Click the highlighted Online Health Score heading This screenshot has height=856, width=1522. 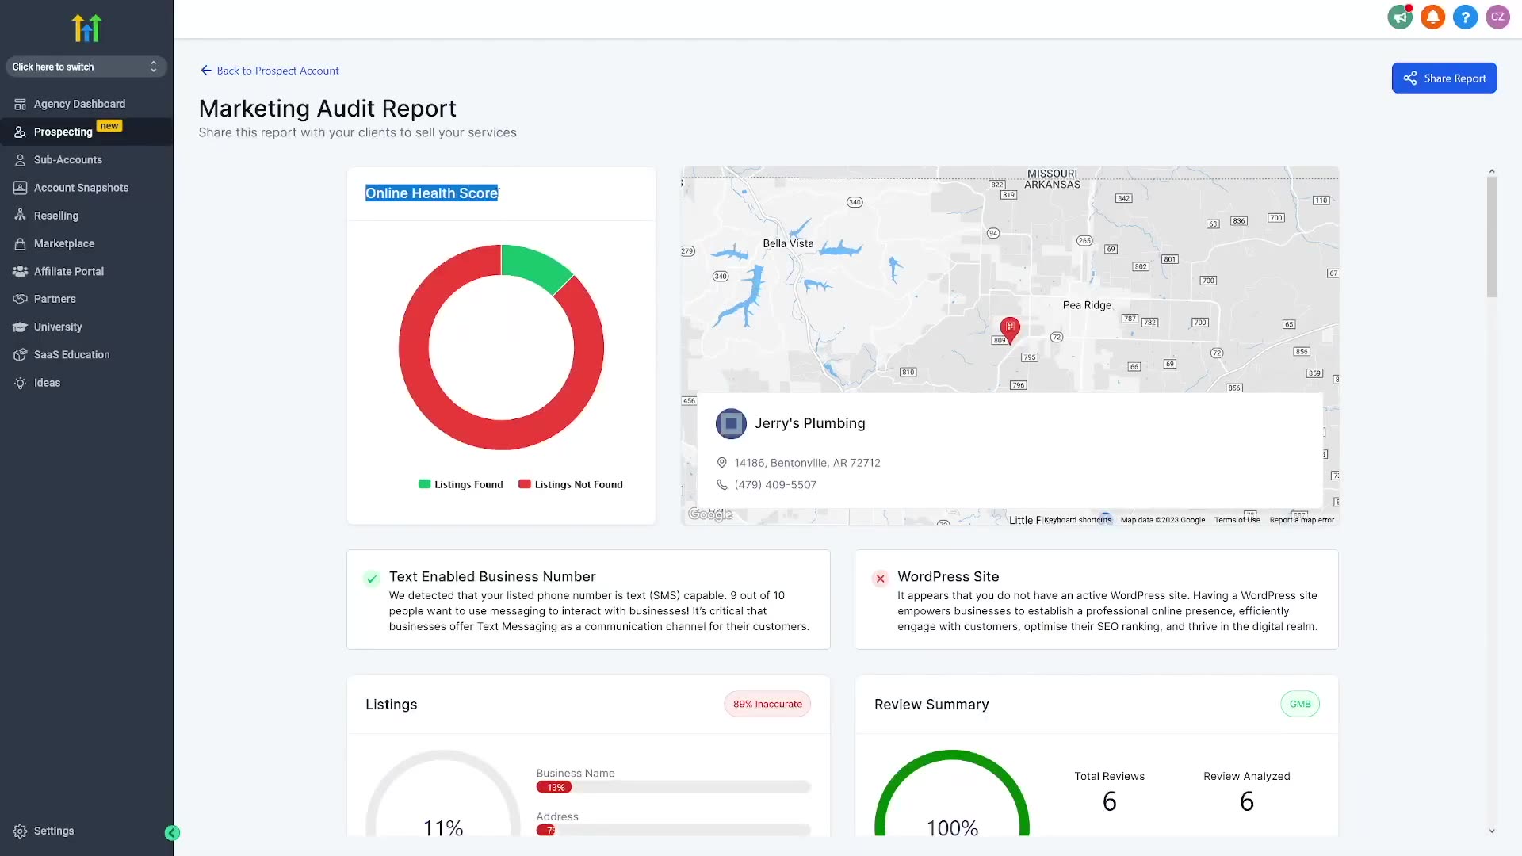(432, 193)
